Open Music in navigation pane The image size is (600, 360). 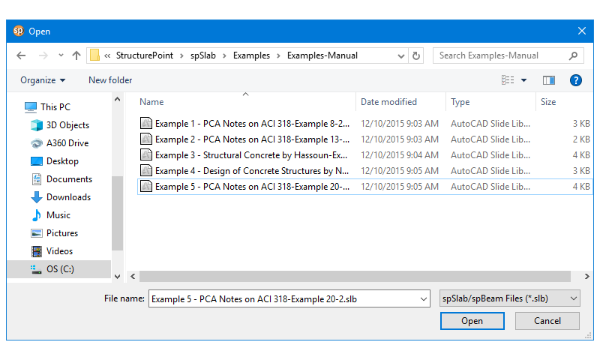pyautogui.click(x=50, y=215)
